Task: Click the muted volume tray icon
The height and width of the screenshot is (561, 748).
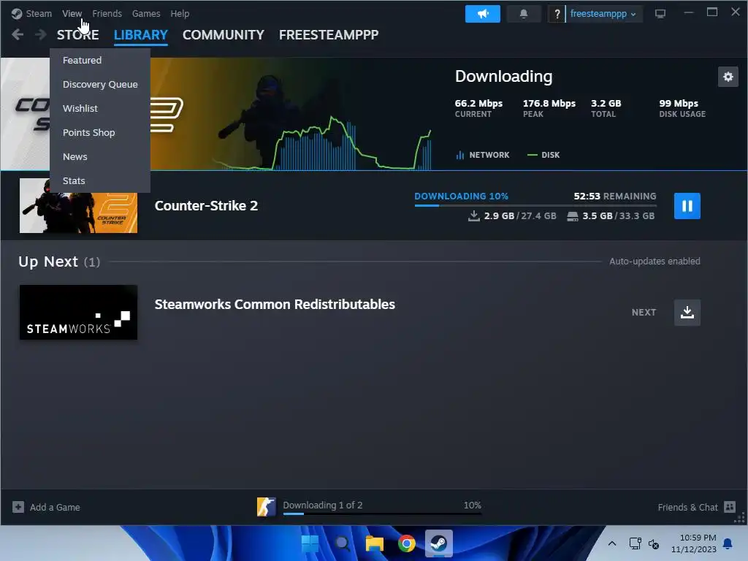Action: 654,543
